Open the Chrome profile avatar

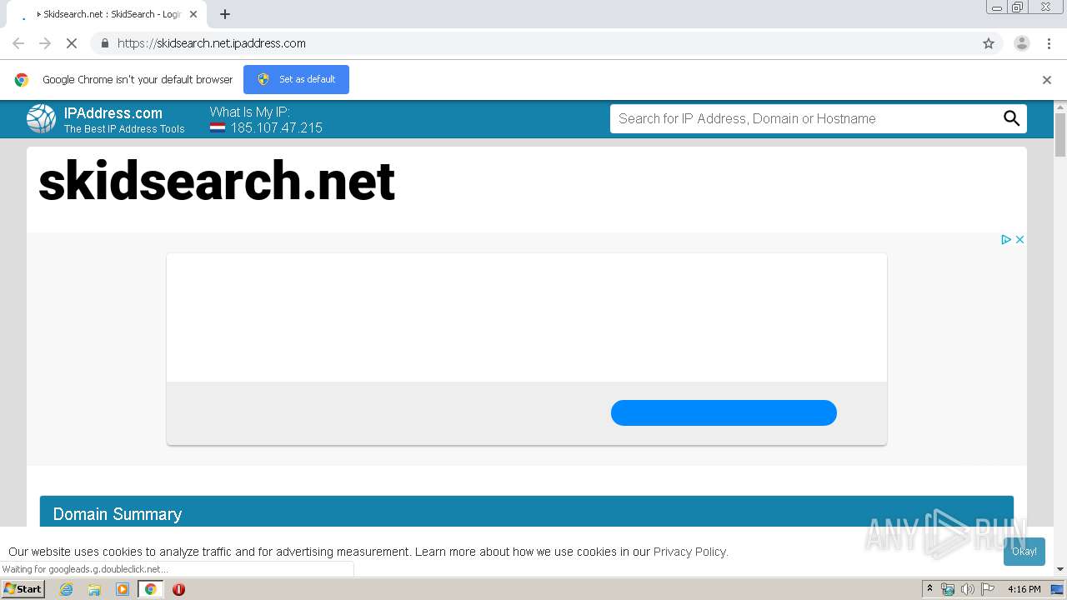pyautogui.click(x=1022, y=43)
